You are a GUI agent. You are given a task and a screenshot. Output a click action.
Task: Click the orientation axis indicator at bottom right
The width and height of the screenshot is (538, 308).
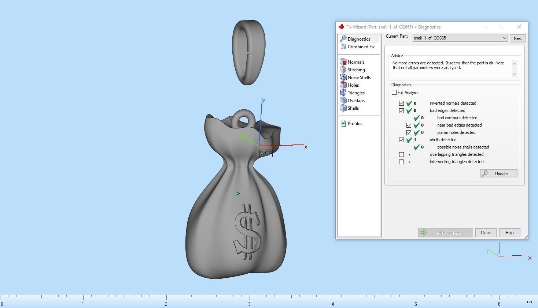509,249
